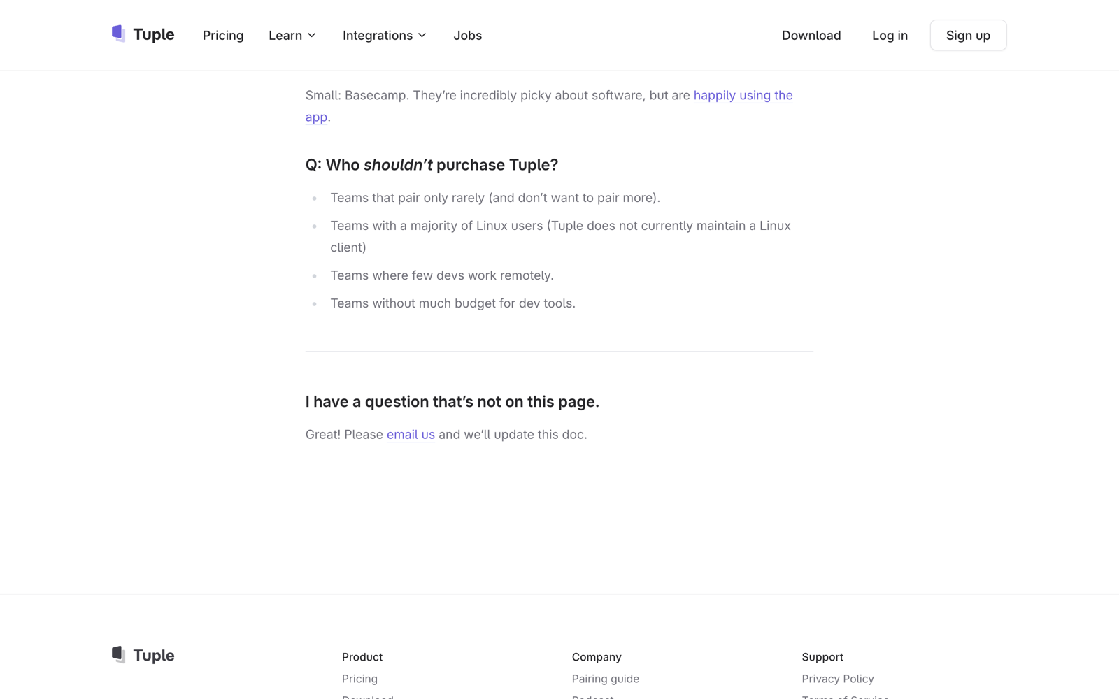Open Pricing under the footer Product column

[359, 679]
